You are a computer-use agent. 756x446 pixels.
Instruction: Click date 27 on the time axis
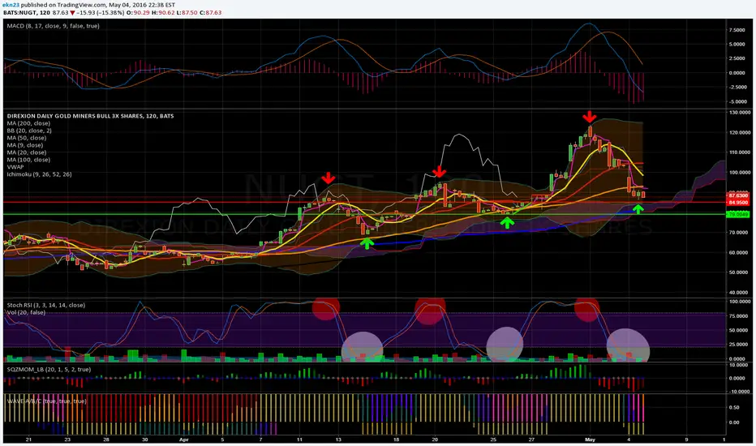(x=531, y=440)
